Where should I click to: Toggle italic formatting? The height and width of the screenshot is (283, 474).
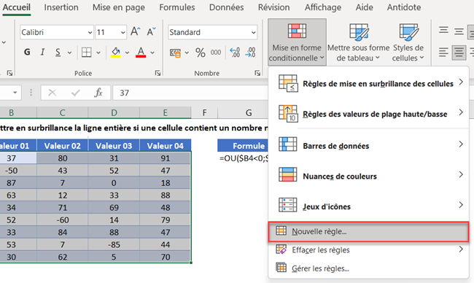pyautogui.click(x=42, y=53)
